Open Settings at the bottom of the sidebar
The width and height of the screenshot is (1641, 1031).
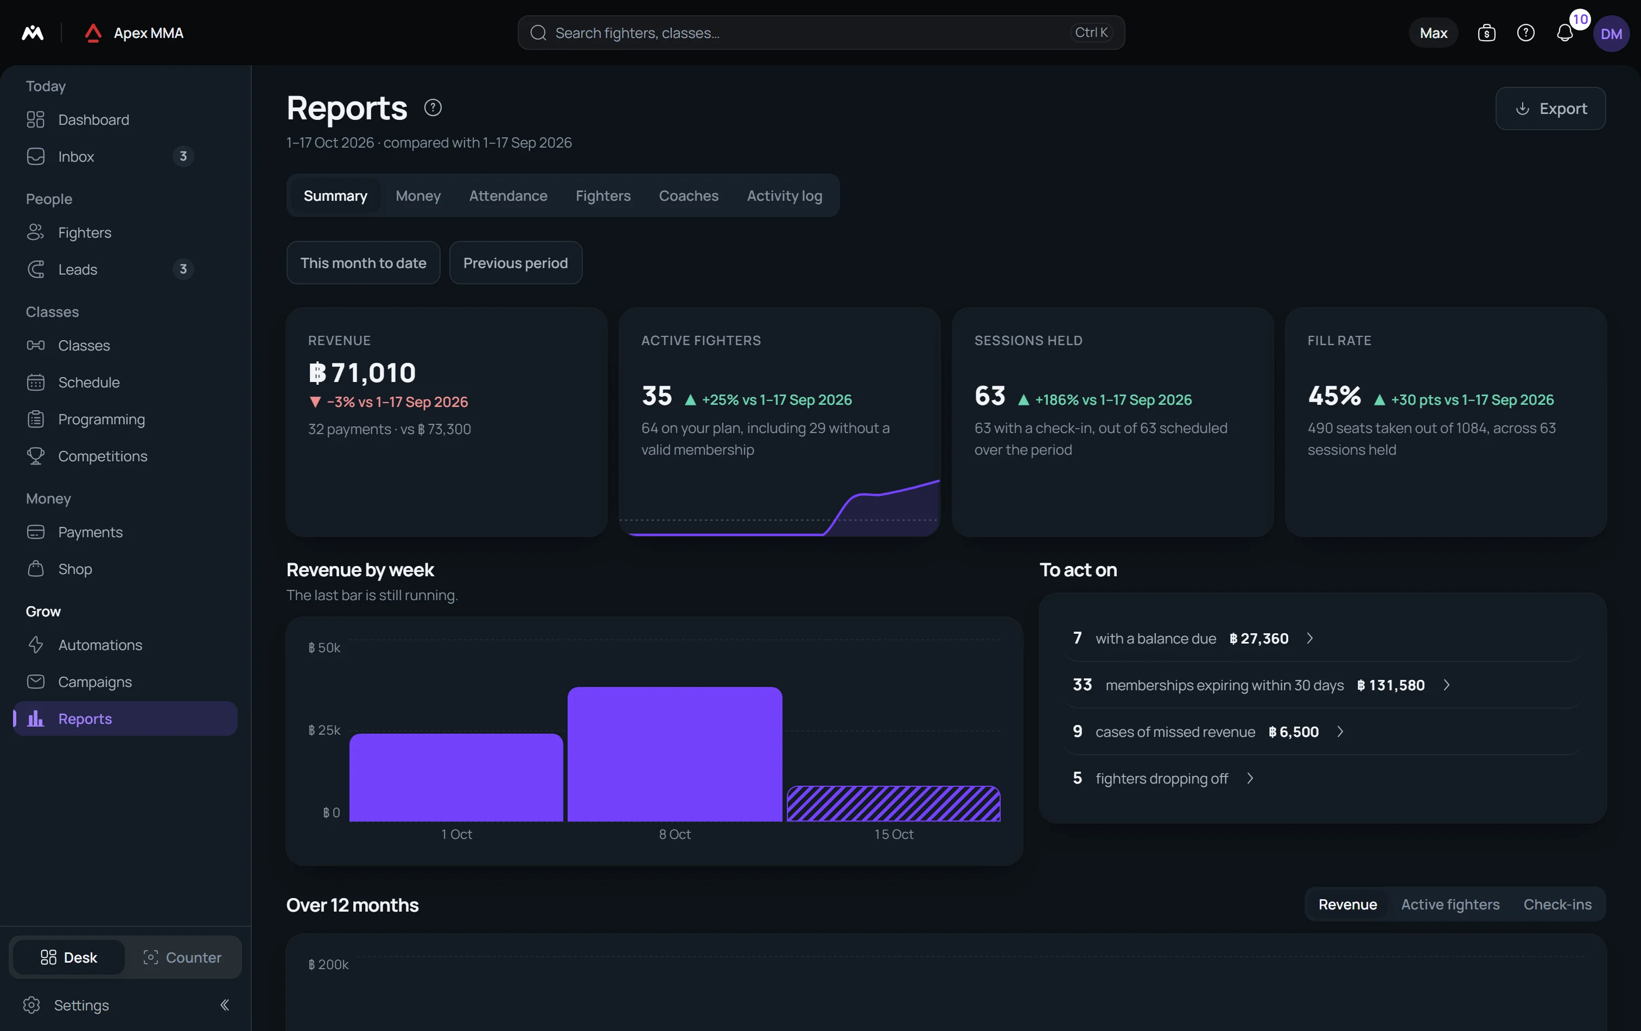coord(67,1005)
